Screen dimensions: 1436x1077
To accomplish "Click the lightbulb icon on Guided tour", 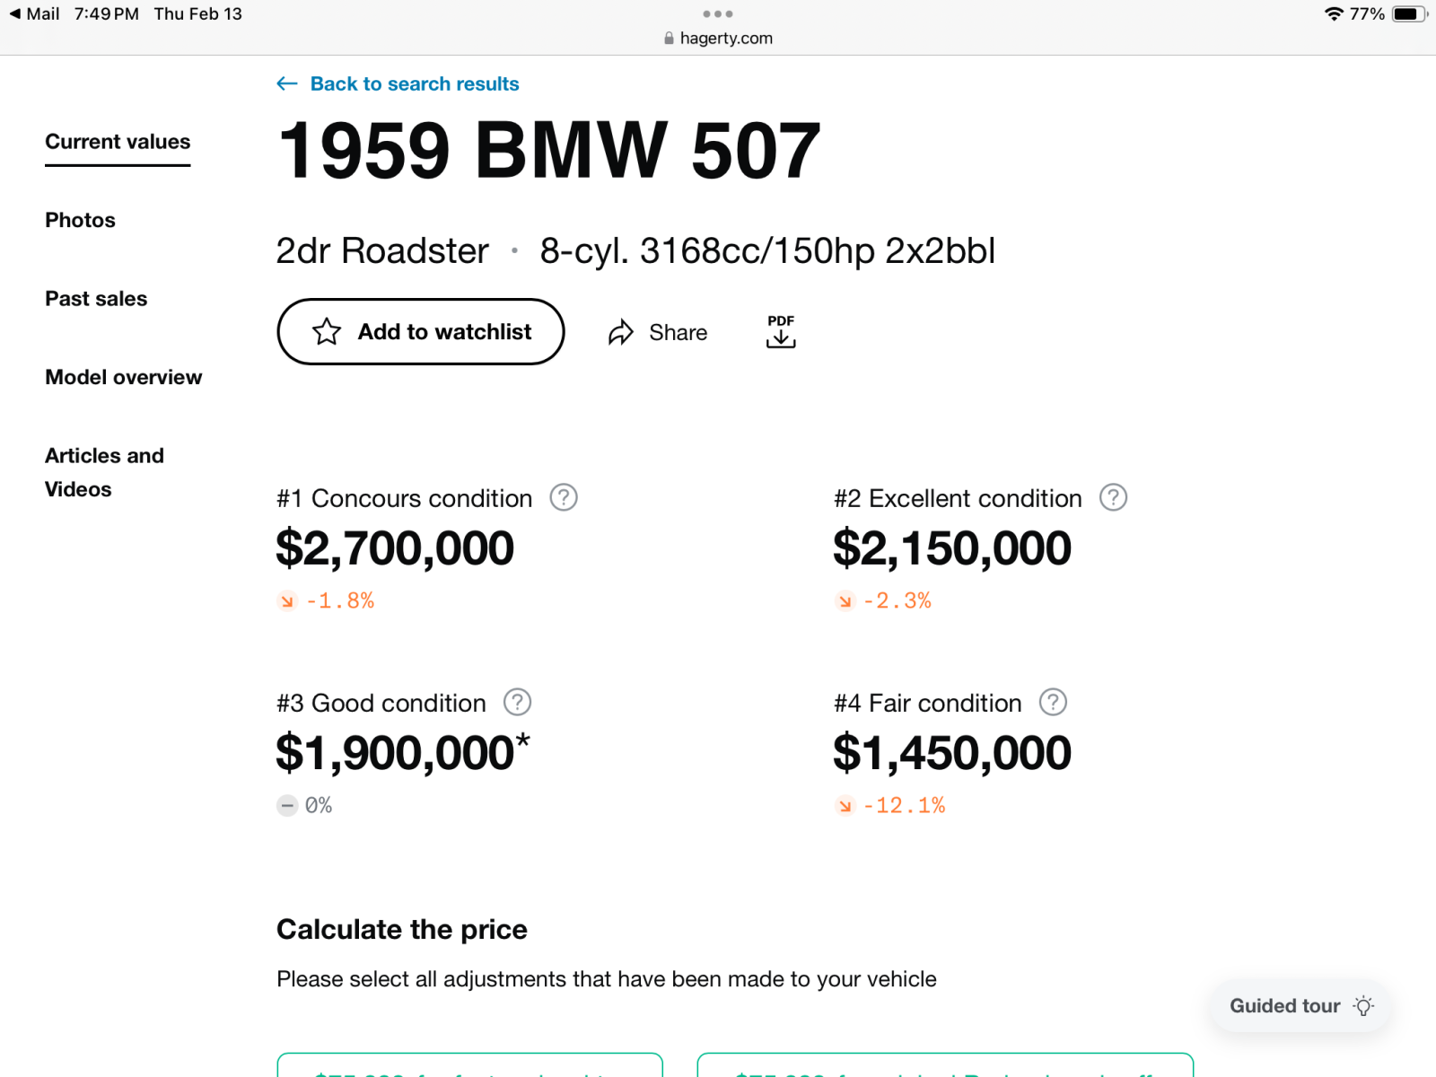I will pos(1363,1006).
